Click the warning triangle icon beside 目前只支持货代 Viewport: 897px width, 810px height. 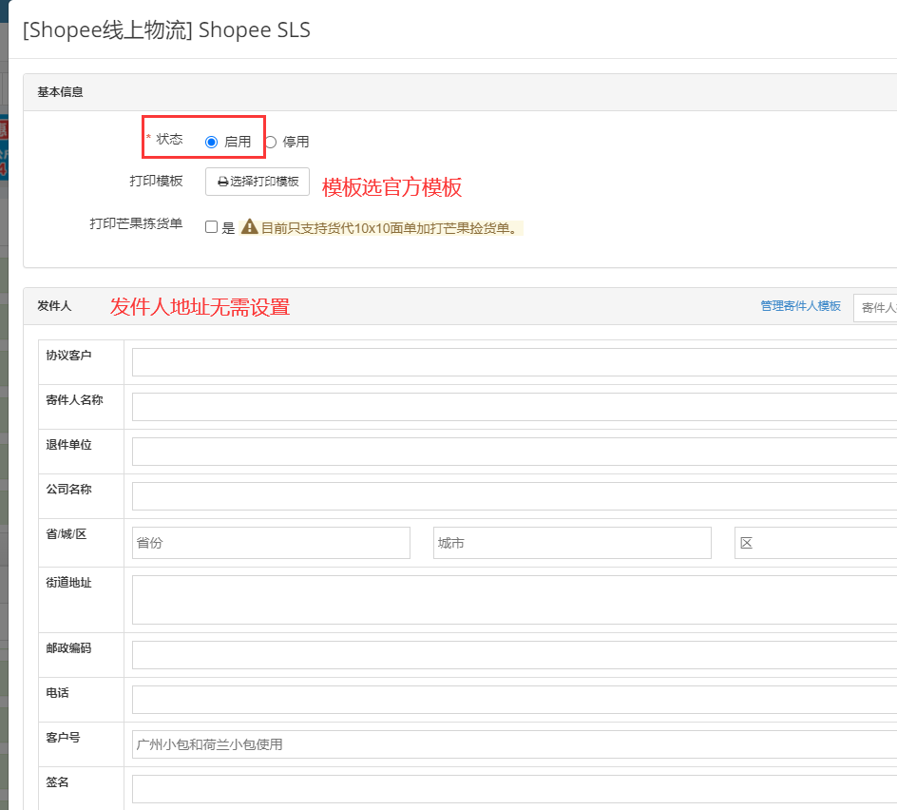coord(249,226)
